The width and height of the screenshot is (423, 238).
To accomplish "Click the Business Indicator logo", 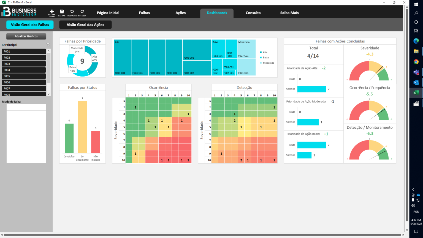I will tap(20, 12).
